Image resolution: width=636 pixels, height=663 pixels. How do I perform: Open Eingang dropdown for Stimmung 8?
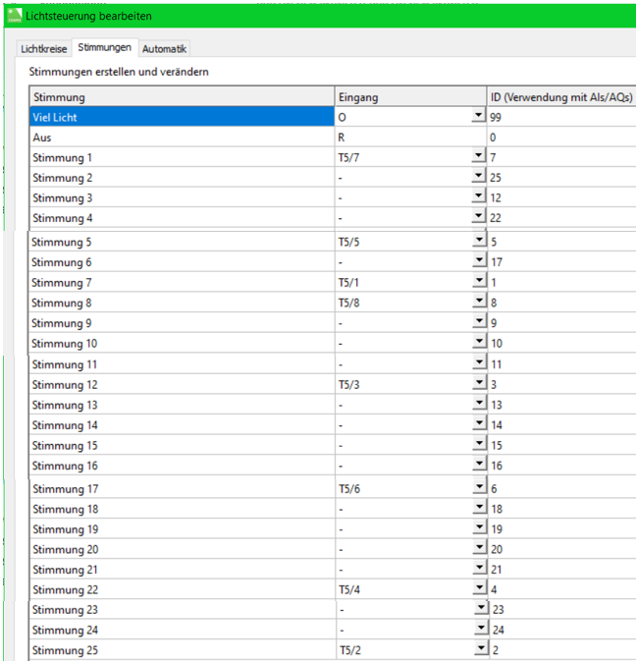[479, 302]
